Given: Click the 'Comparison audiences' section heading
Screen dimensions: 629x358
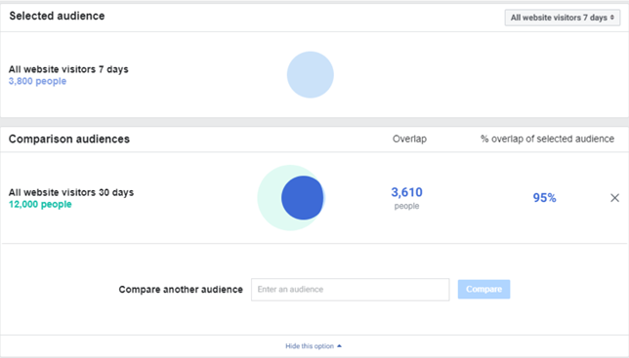Looking at the screenshot, I should pos(69,139).
